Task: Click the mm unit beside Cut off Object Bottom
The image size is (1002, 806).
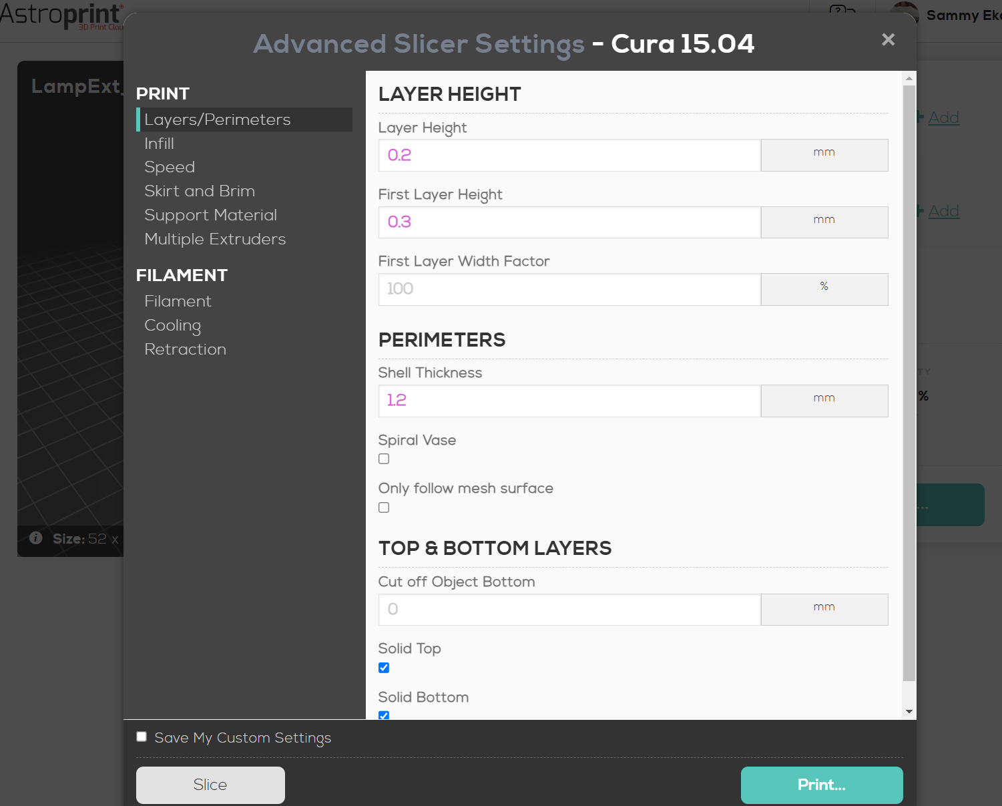Action: [x=824, y=610]
